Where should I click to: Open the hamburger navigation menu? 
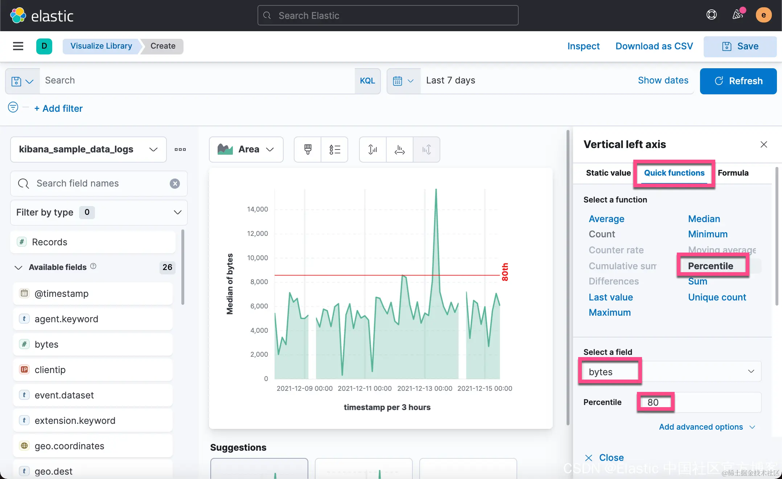[x=18, y=46]
